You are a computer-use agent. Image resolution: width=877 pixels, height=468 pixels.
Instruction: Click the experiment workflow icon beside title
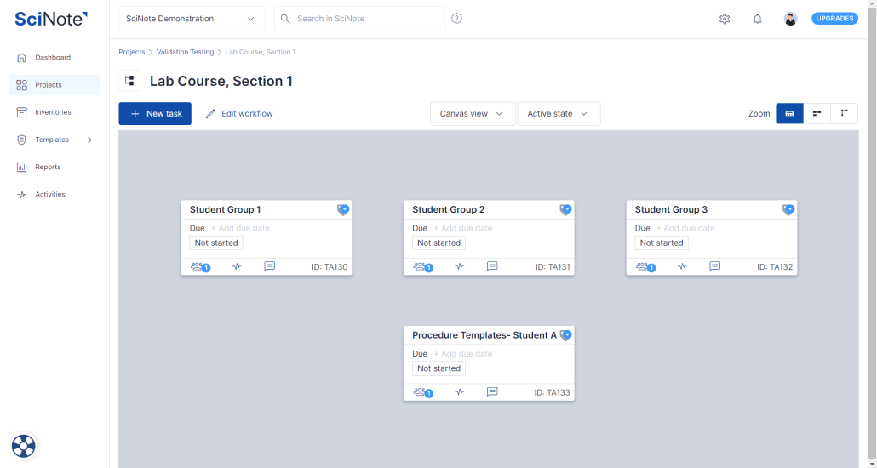click(x=129, y=81)
